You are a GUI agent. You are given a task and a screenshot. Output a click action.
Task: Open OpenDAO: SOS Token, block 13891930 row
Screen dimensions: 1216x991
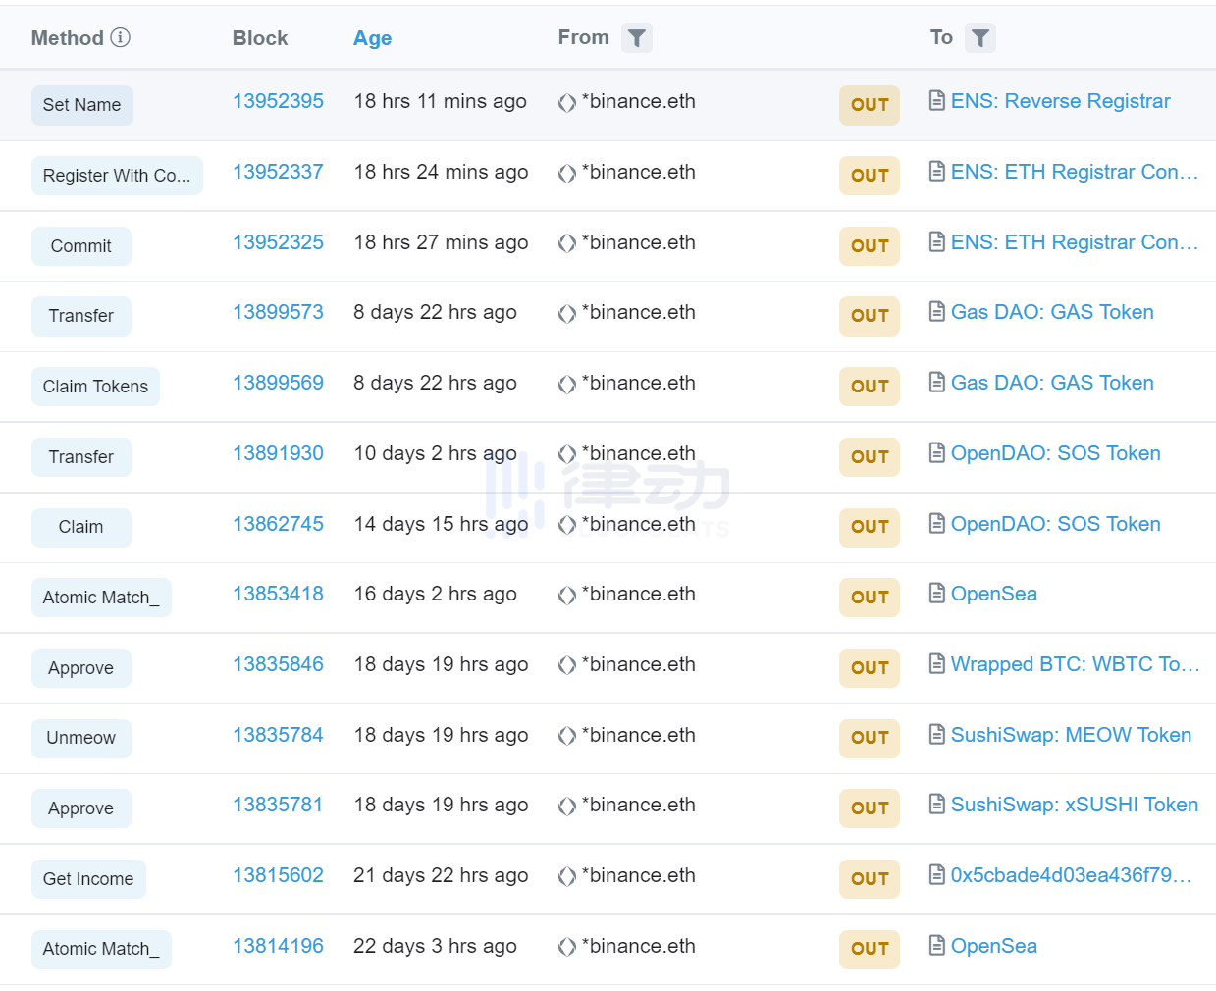click(1056, 453)
